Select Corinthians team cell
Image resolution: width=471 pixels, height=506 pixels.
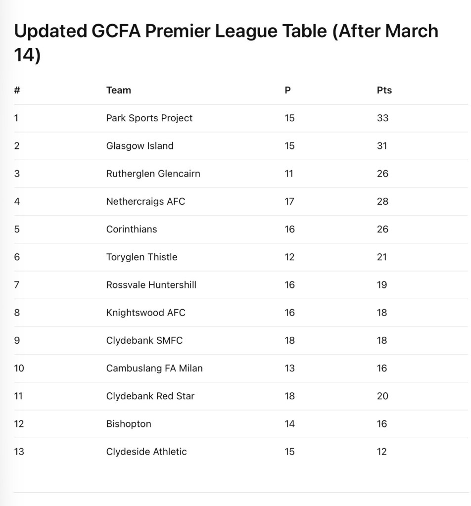click(x=131, y=229)
